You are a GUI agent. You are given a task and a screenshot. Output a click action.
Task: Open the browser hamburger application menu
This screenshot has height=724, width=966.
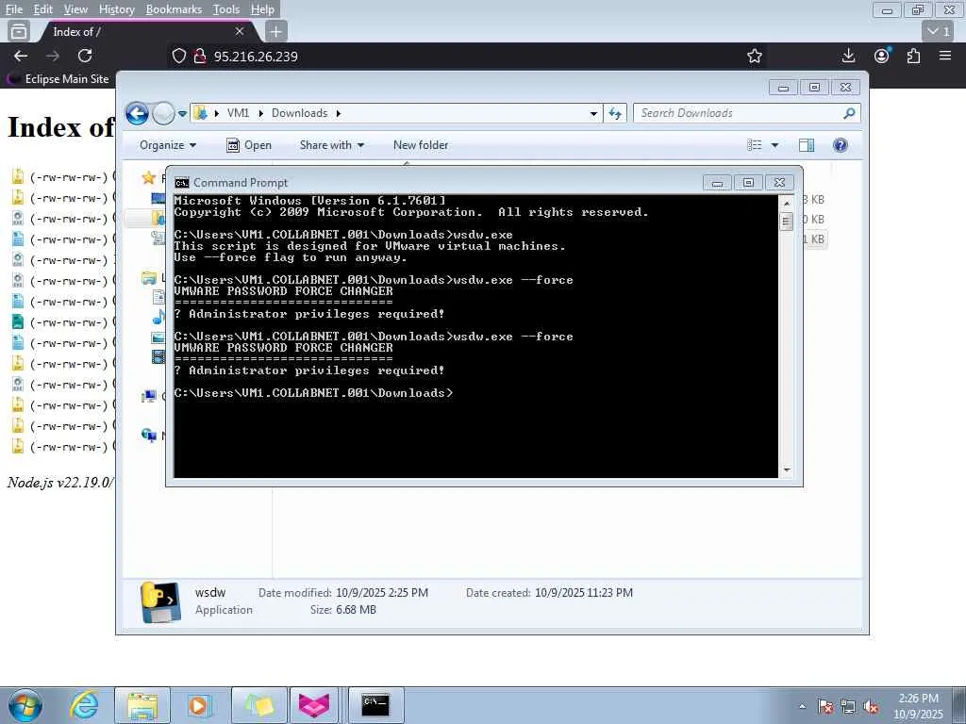click(945, 56)
